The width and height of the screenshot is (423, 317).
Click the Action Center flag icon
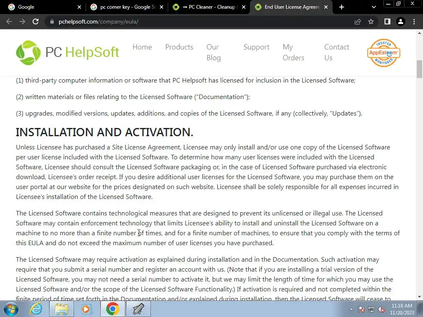361,309
